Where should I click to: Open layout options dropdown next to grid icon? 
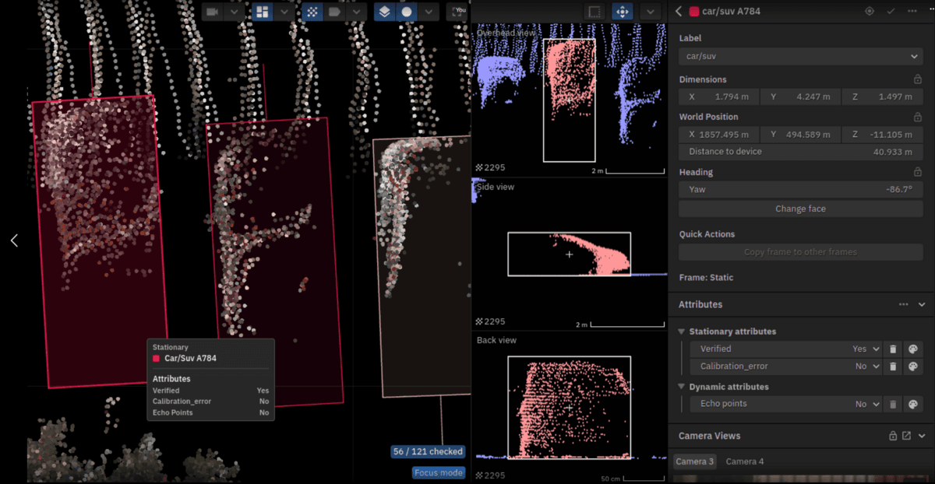pyautogui.click(x=284, y=12)
